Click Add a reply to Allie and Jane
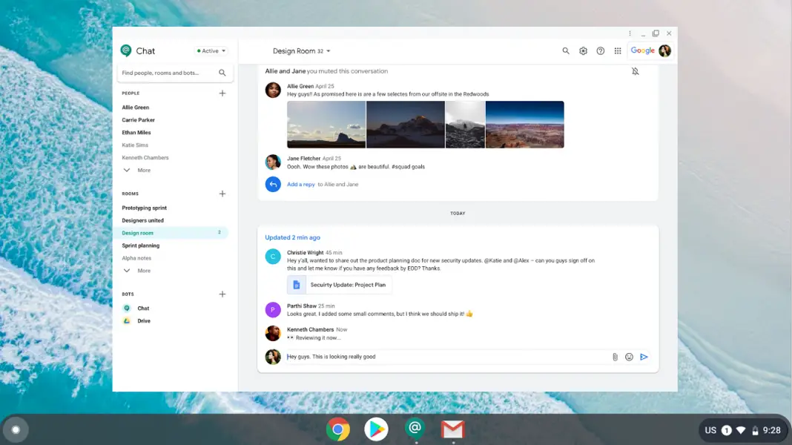Viewport: 792px width, 445px height. point(301,184)
